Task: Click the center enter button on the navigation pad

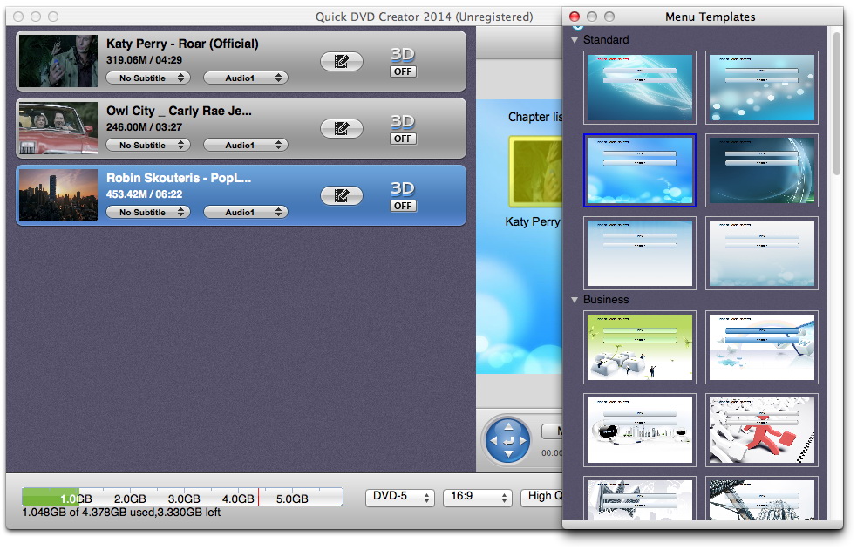Action: tap(508, 440)
